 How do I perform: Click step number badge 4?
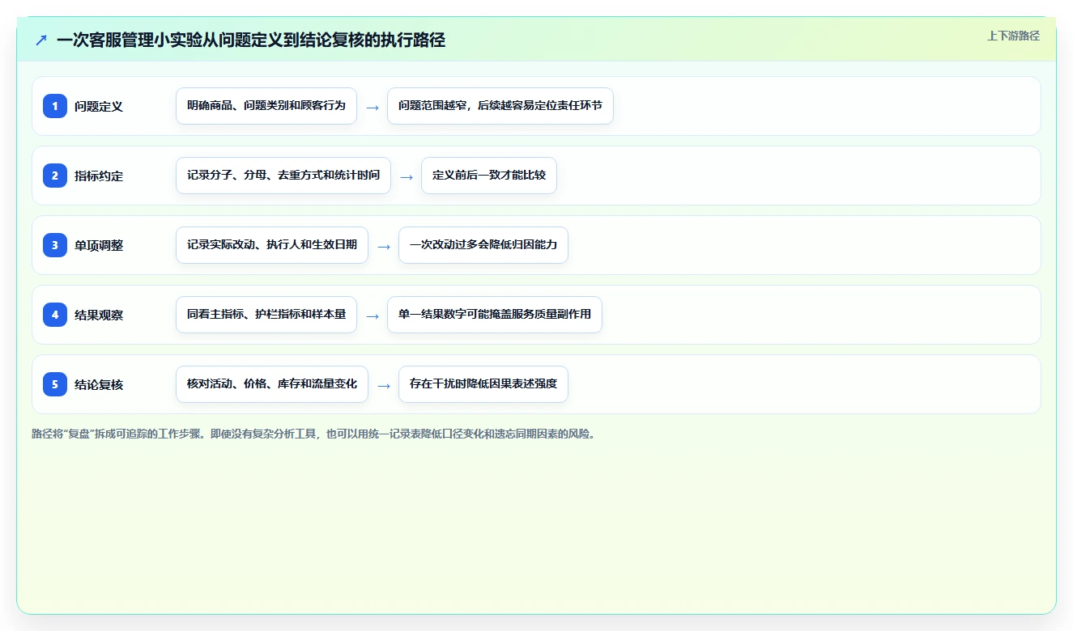[x=55, y=315]
